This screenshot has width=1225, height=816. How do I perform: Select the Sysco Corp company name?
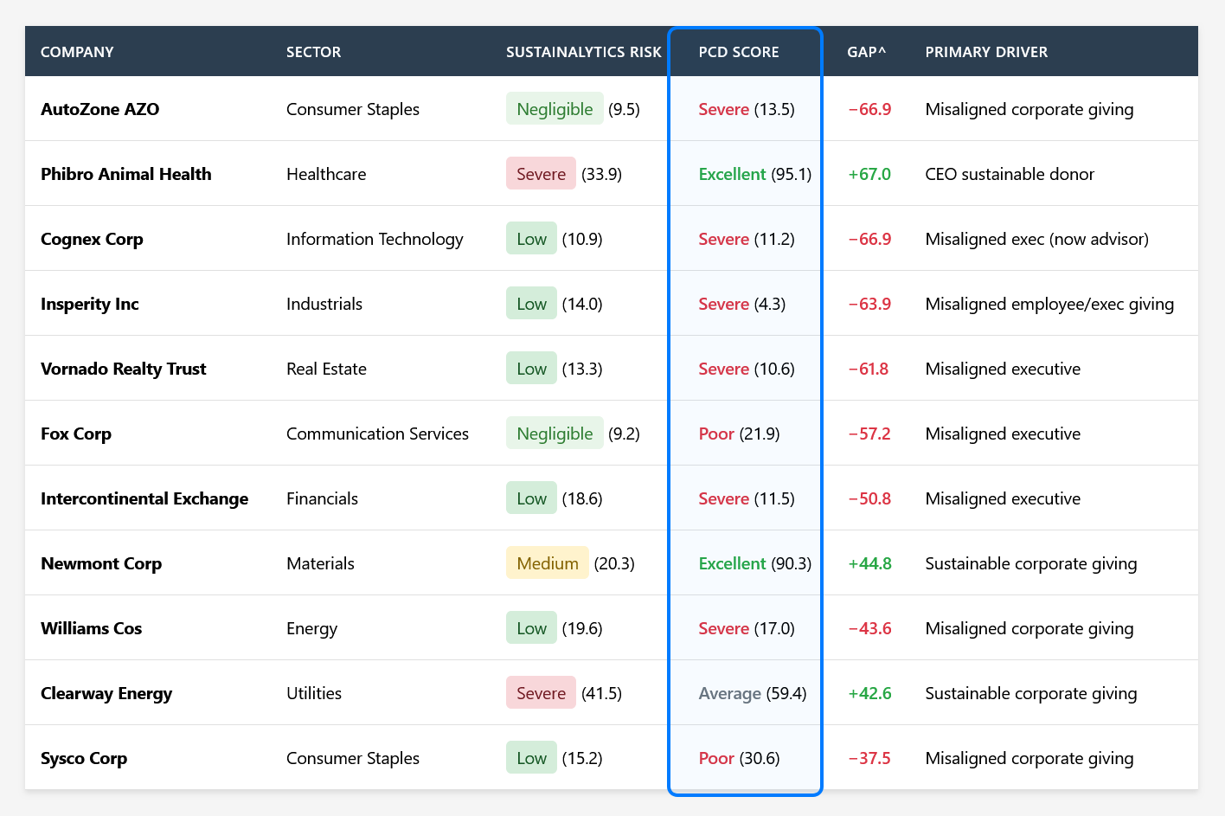tap(84, 758)
